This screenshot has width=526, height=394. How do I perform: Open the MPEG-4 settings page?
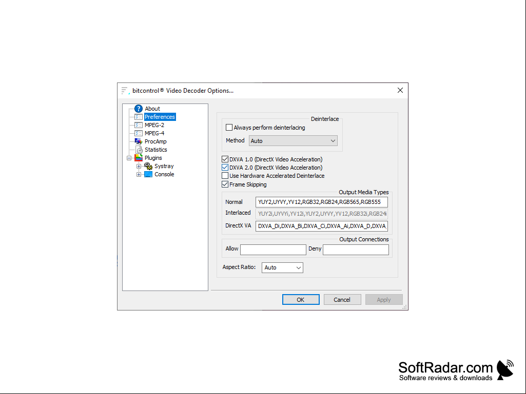(154, 133)
